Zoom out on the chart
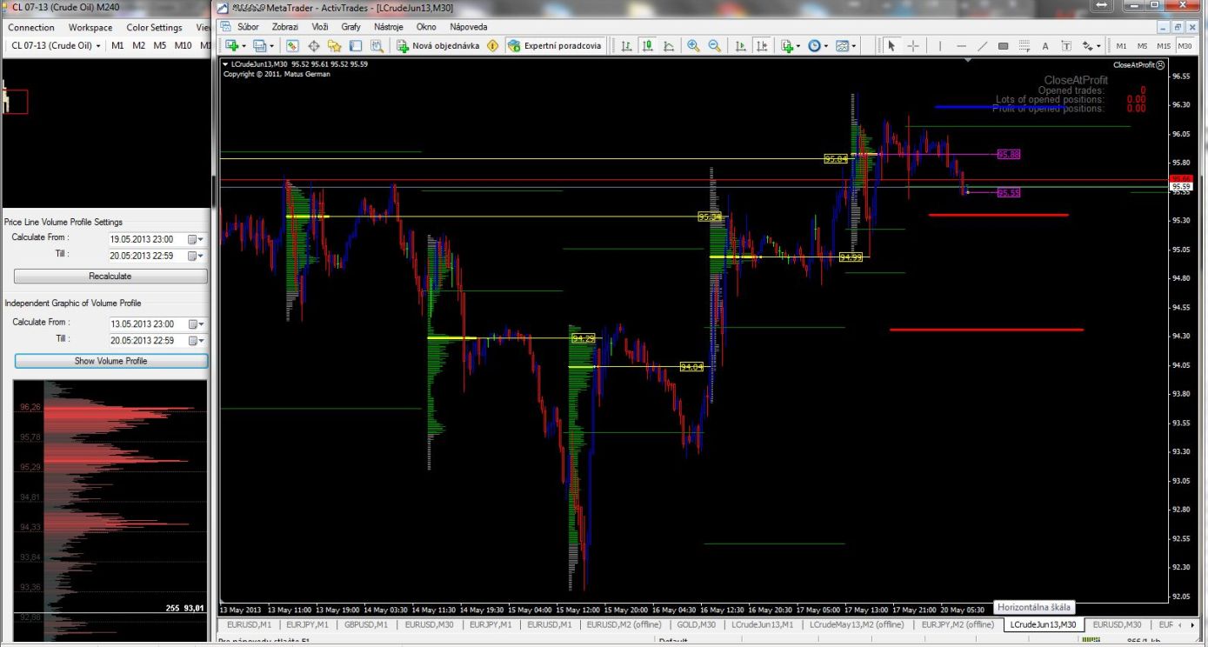1208x647 pixels. click(x=714, y=46)
